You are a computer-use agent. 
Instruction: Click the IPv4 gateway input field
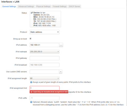(x=44, y=58)
